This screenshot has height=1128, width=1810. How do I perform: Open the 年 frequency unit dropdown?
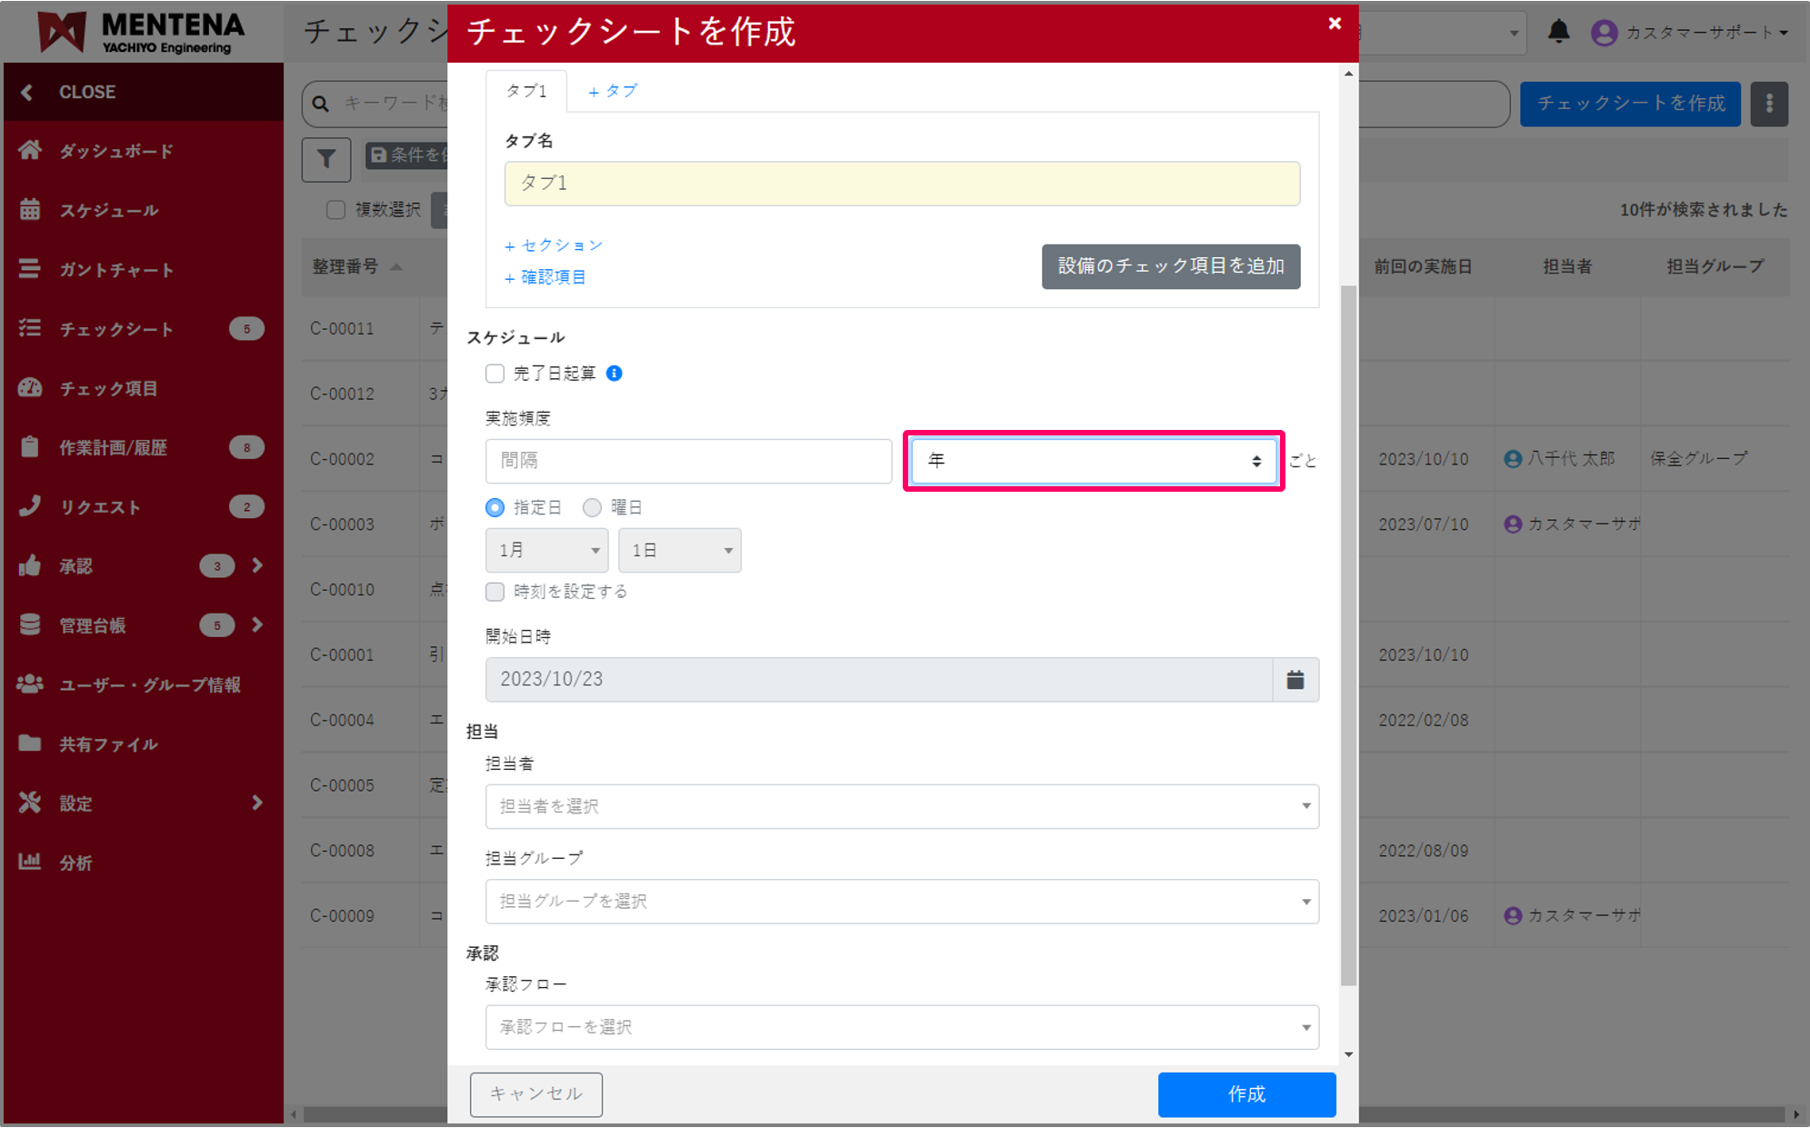(x=1093, y=461)
